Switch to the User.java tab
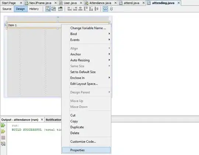Viewport: 199px width, 155px height. click(70, 3)
